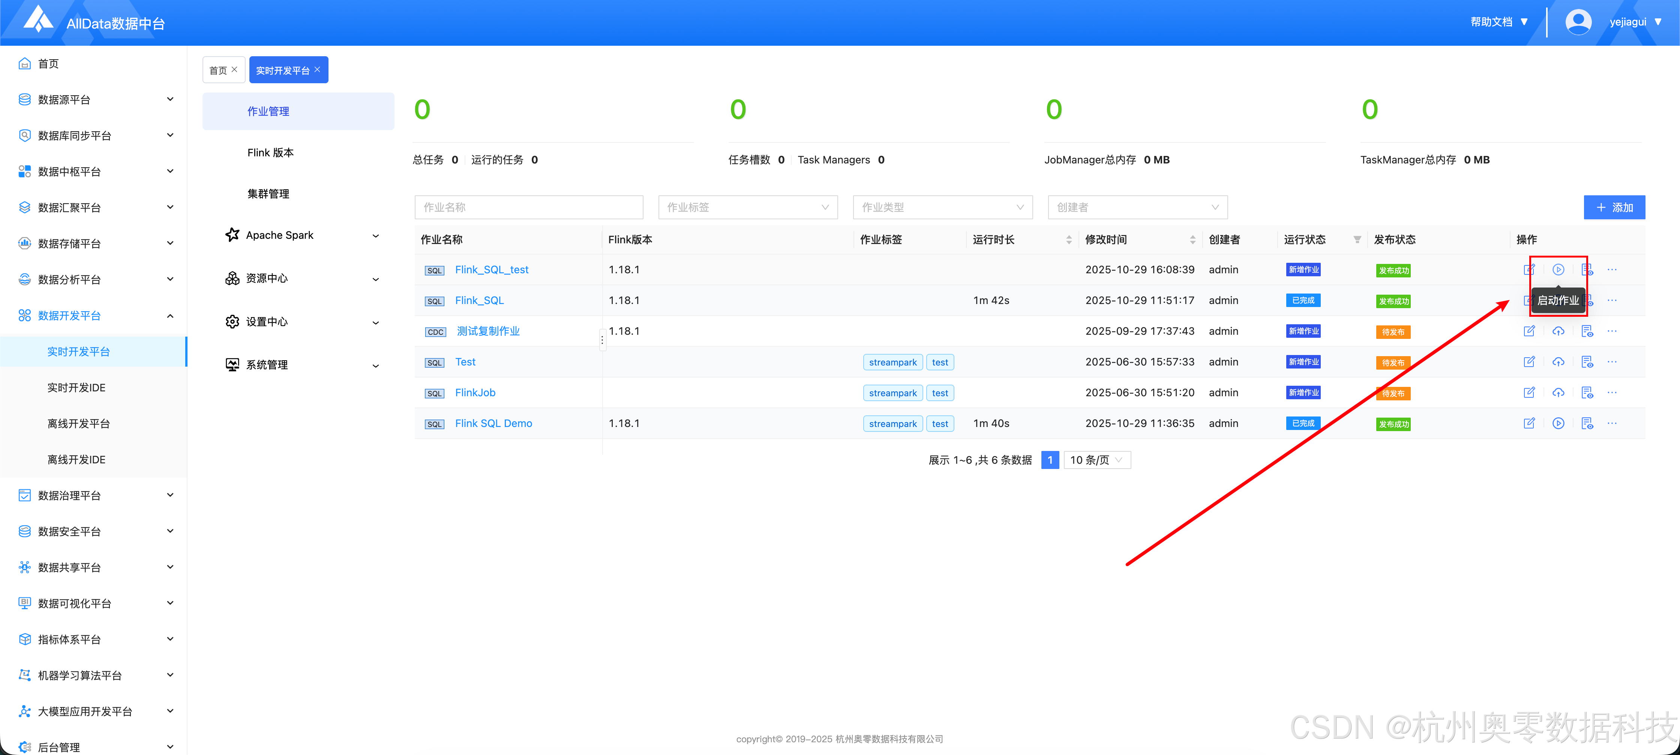1680x755 pixels.
Task: Click publish cloud icon for Test job
Action: click(x=1558, y=362)
